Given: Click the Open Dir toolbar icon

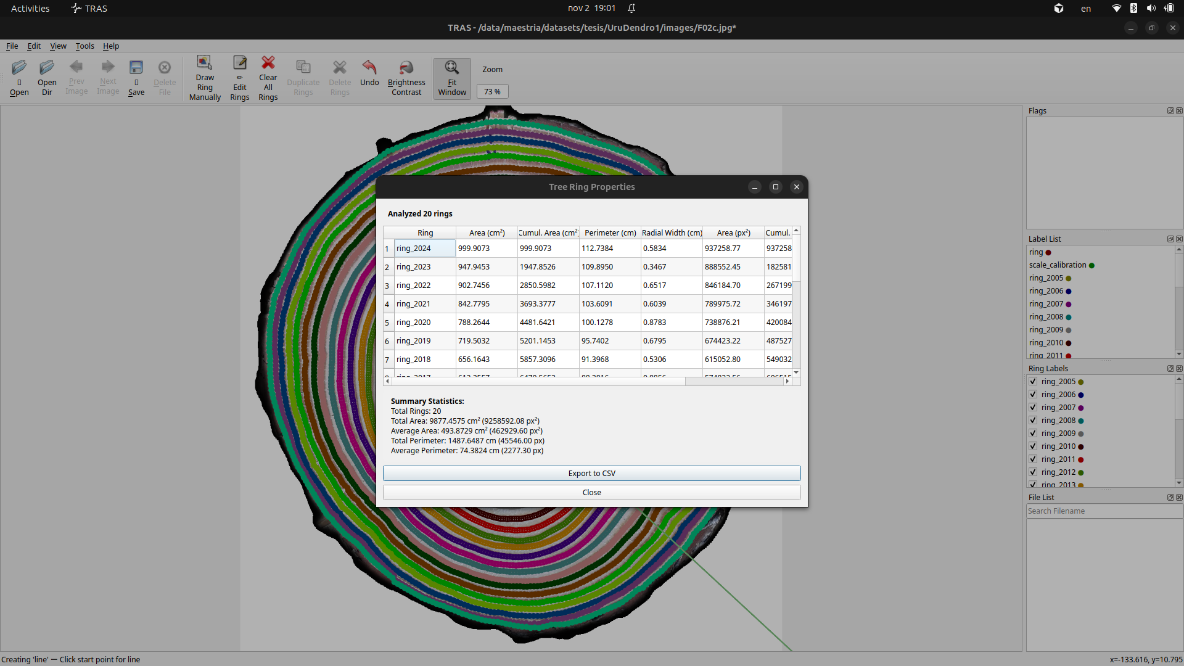Looking at the screenshot, I should coord(46,78).
